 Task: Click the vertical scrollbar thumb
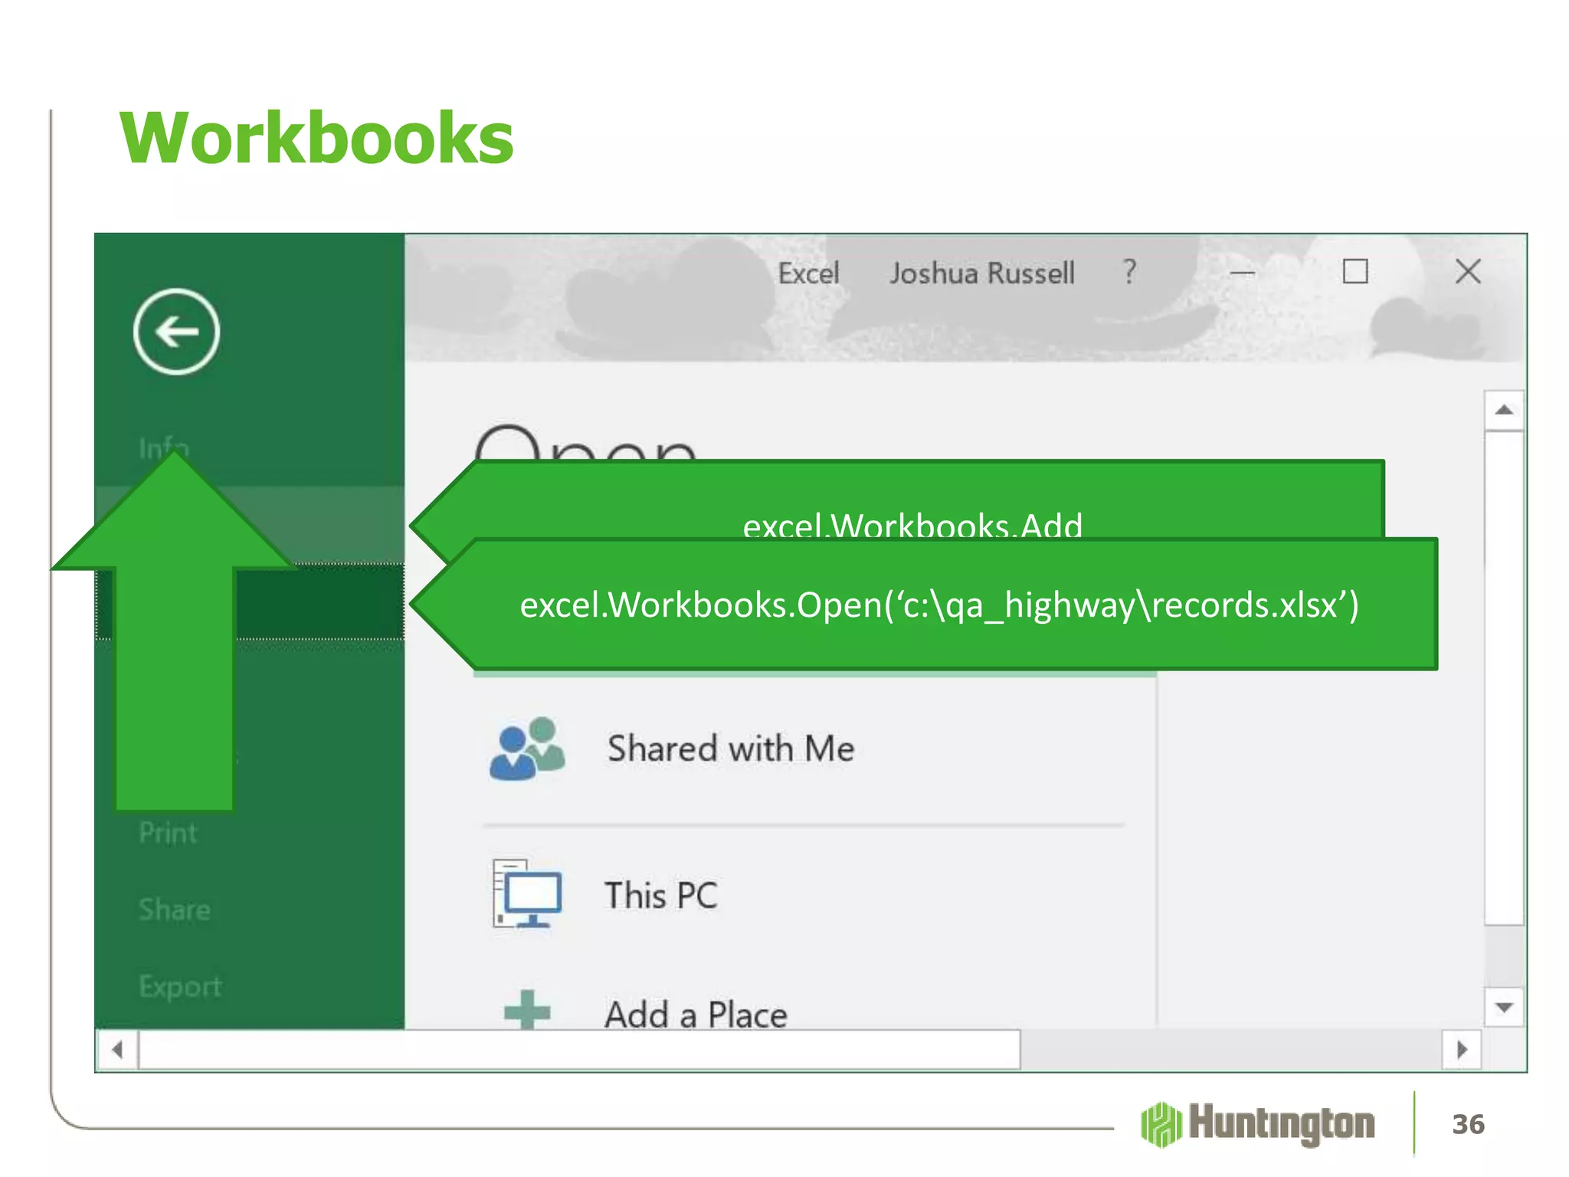(1504, 677)
